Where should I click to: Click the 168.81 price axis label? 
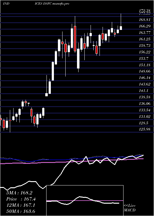coord(144,20)
